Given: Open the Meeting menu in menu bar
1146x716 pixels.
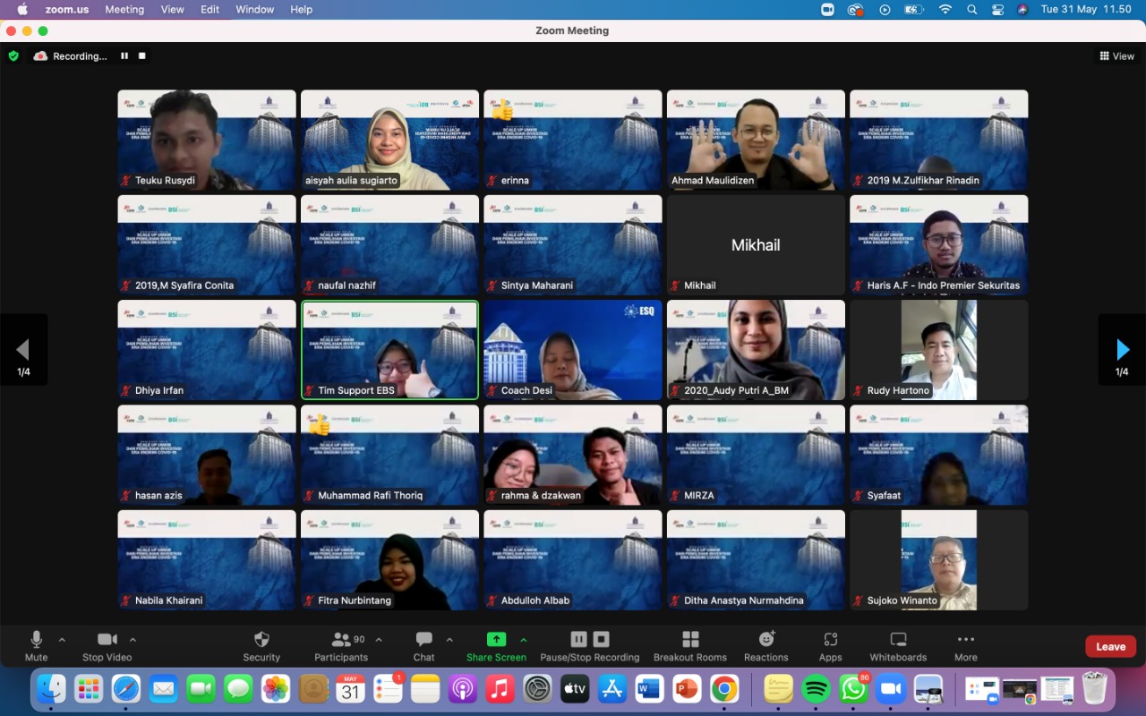Looking at the screenshot, I should [124, 9].
